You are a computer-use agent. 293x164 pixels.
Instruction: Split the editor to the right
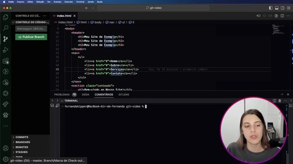click(282, 16)
